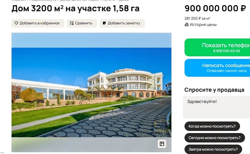Image resolution: width=250 pixels, height=154 pixels.
Task: Click the green Показать телефон button
Action: [217, 47]
